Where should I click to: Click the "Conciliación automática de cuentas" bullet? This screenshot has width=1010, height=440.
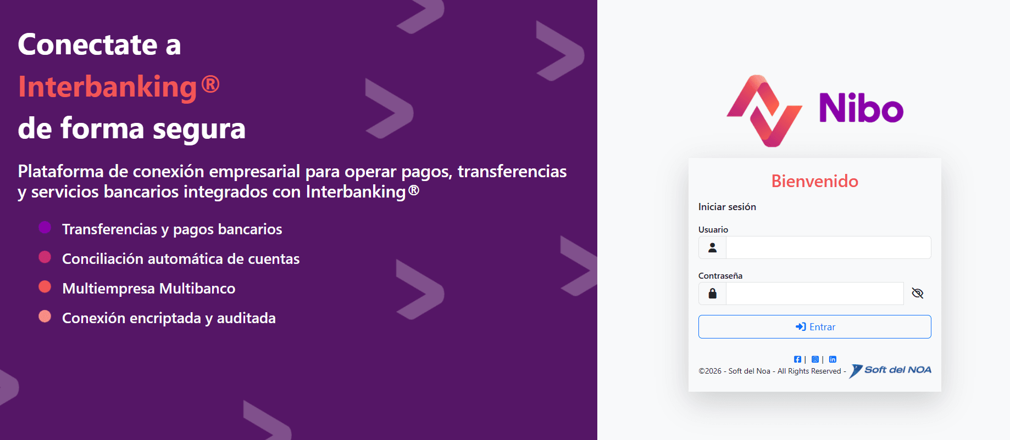181,259
